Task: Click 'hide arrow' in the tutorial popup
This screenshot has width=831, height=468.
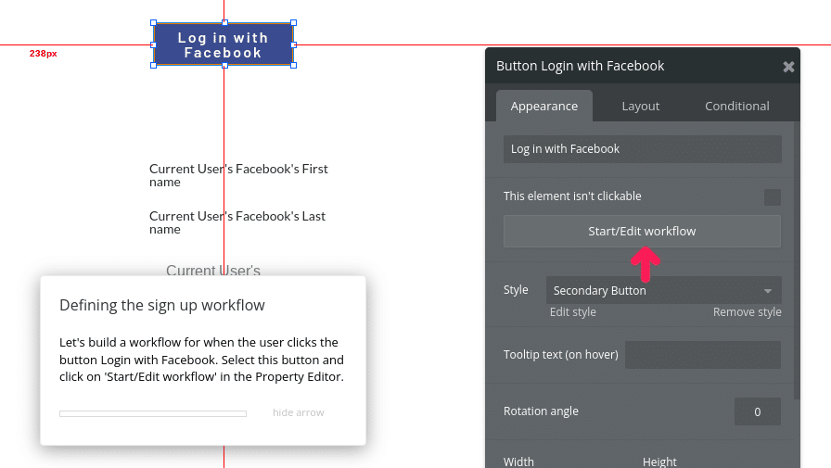Action: (299, 412)
